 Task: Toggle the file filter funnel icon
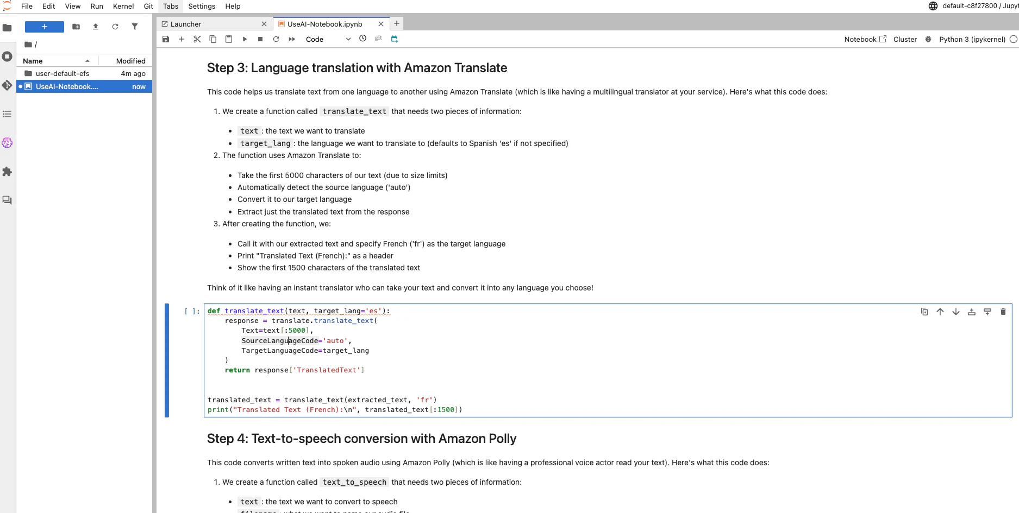[x=135, y=27]
